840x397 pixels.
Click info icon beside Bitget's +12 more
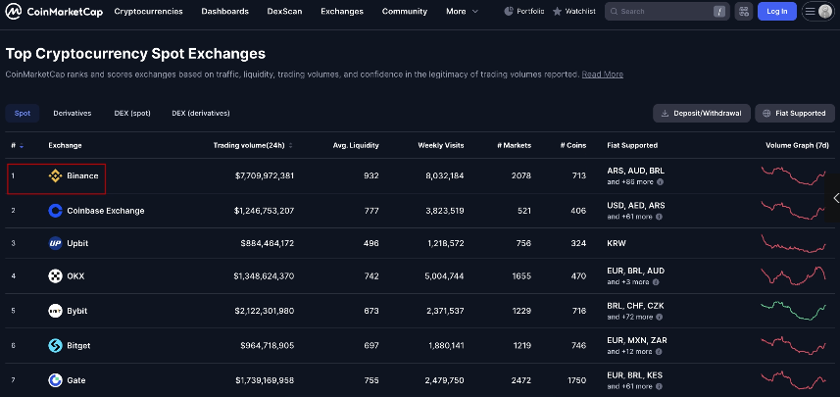pyautogui.click(x=659, y=352)
